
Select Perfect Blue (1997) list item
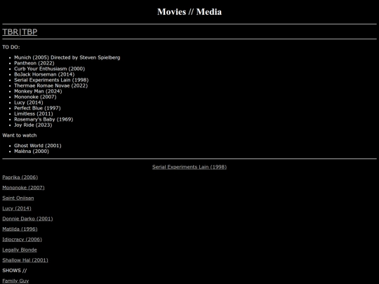(37, 108)
